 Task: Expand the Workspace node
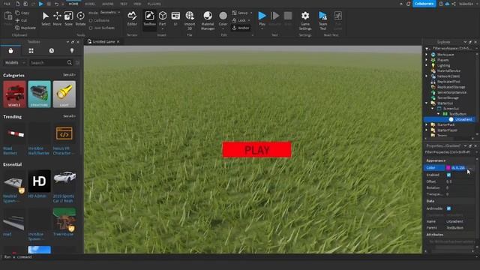(427, 55)
